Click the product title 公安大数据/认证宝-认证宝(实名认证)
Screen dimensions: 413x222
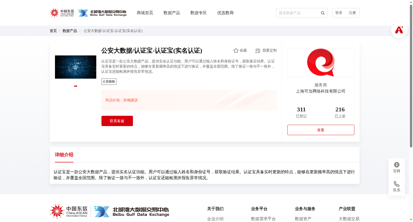pyautogui.click(x=152, y=51)
